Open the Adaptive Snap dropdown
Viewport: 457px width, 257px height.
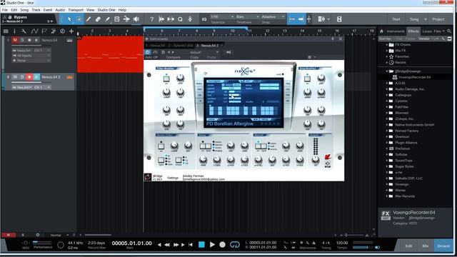pos(273,17)
